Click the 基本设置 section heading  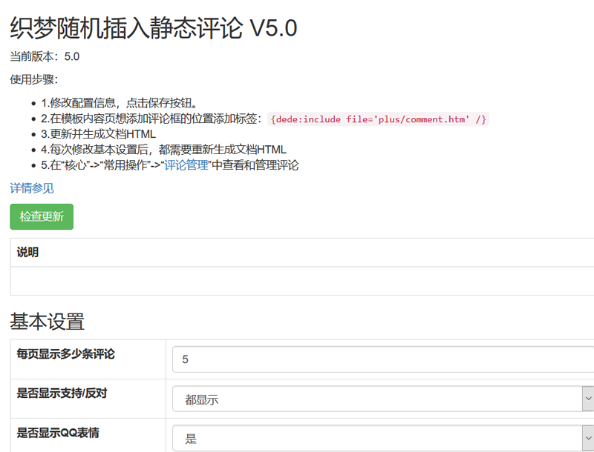coord(47,322)
